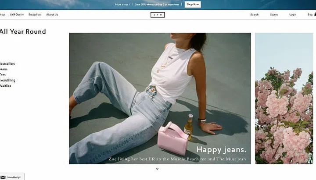
Task: Open the Waitlist sidebar link
Action: [6, 85]
